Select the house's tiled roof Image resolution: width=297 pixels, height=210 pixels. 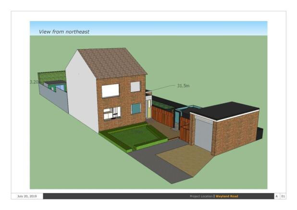tap(112, 63)
